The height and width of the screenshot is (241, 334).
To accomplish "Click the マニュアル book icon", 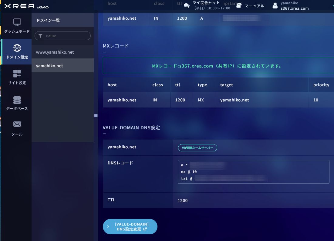I will click(239, 6).
